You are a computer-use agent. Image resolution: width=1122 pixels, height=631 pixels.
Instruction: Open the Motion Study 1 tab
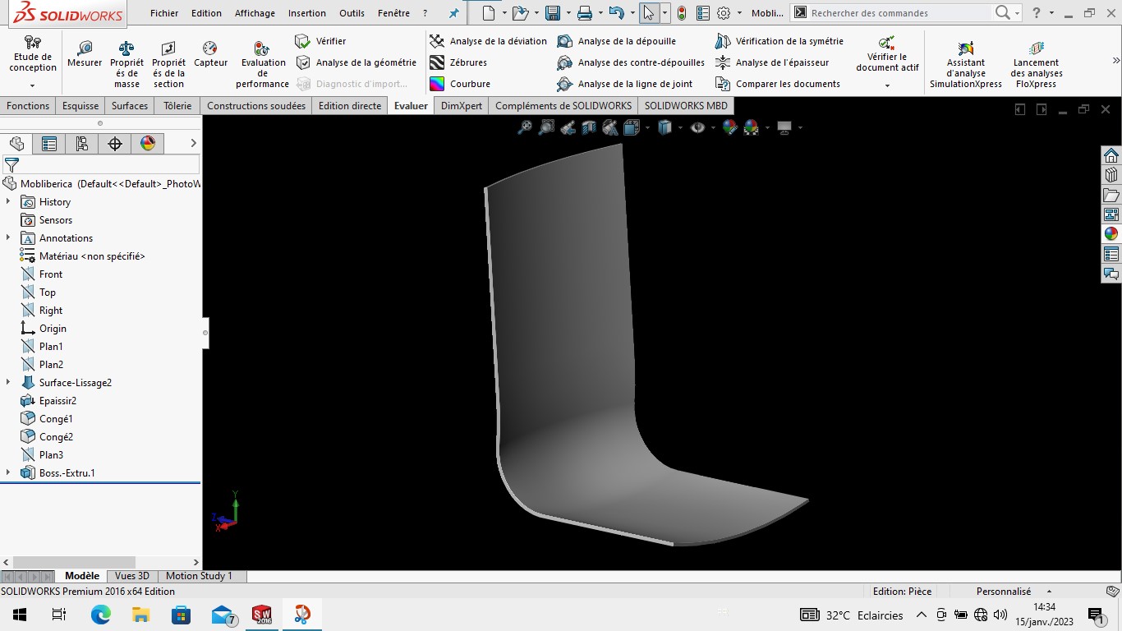coord(199,576)
